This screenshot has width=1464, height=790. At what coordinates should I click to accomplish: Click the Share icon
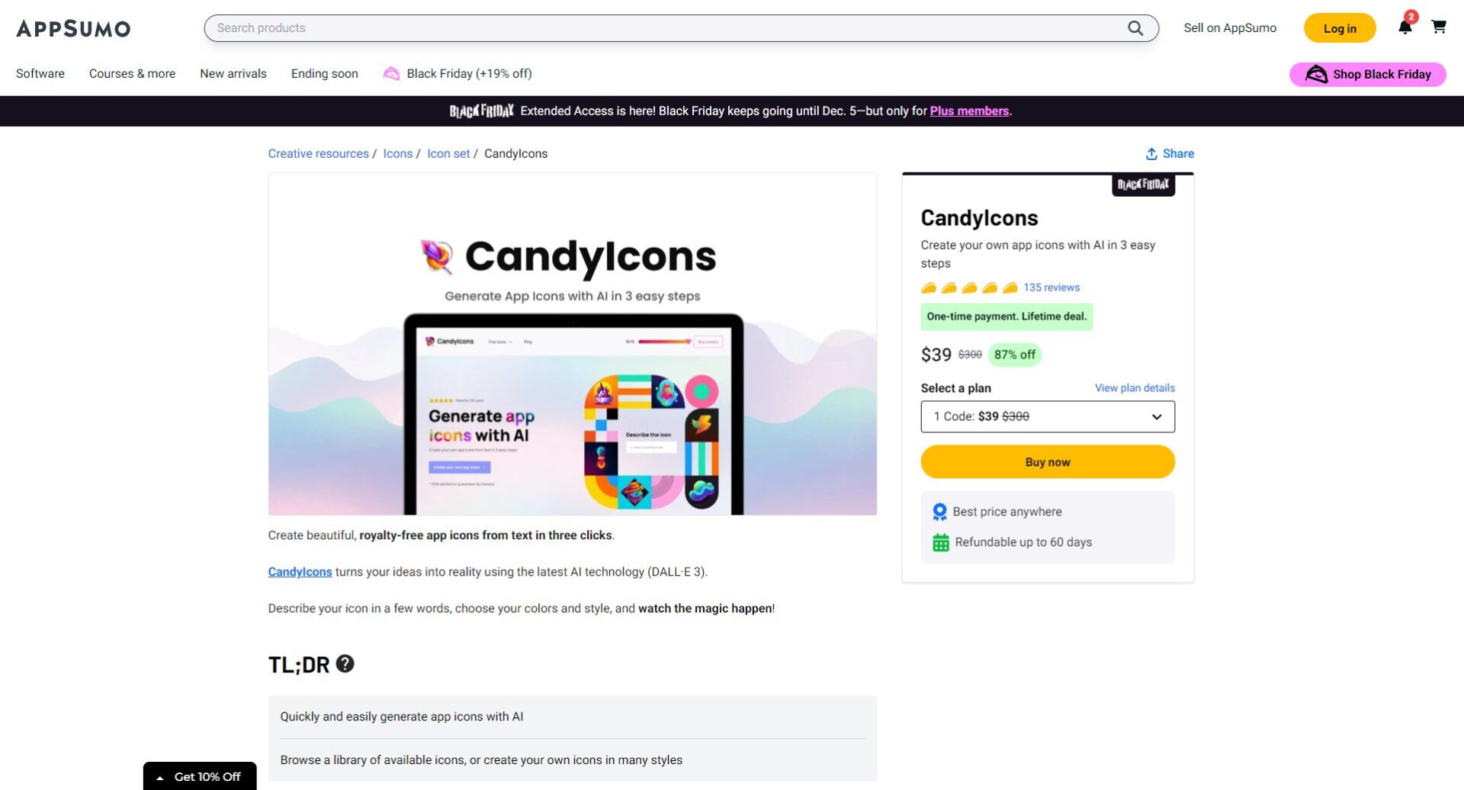pyautogui.click(x=1151, y=154)
